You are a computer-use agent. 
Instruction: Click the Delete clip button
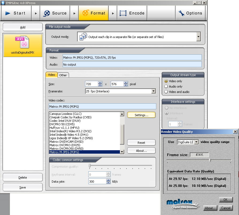[x=22, y=177]
